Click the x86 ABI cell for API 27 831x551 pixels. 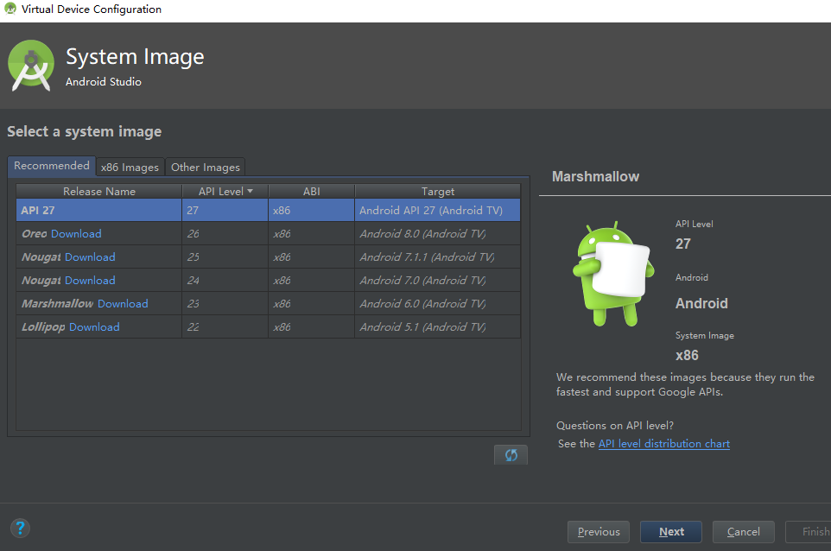(312, 211)
